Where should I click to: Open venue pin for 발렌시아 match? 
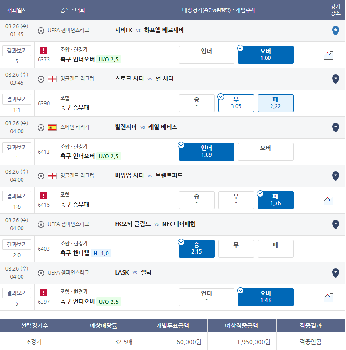tap(336, 127)
